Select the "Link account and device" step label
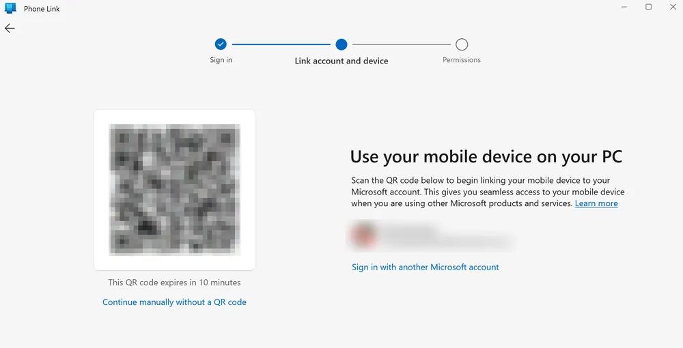The height and width of the screenshot is (348, 683). 341,61
